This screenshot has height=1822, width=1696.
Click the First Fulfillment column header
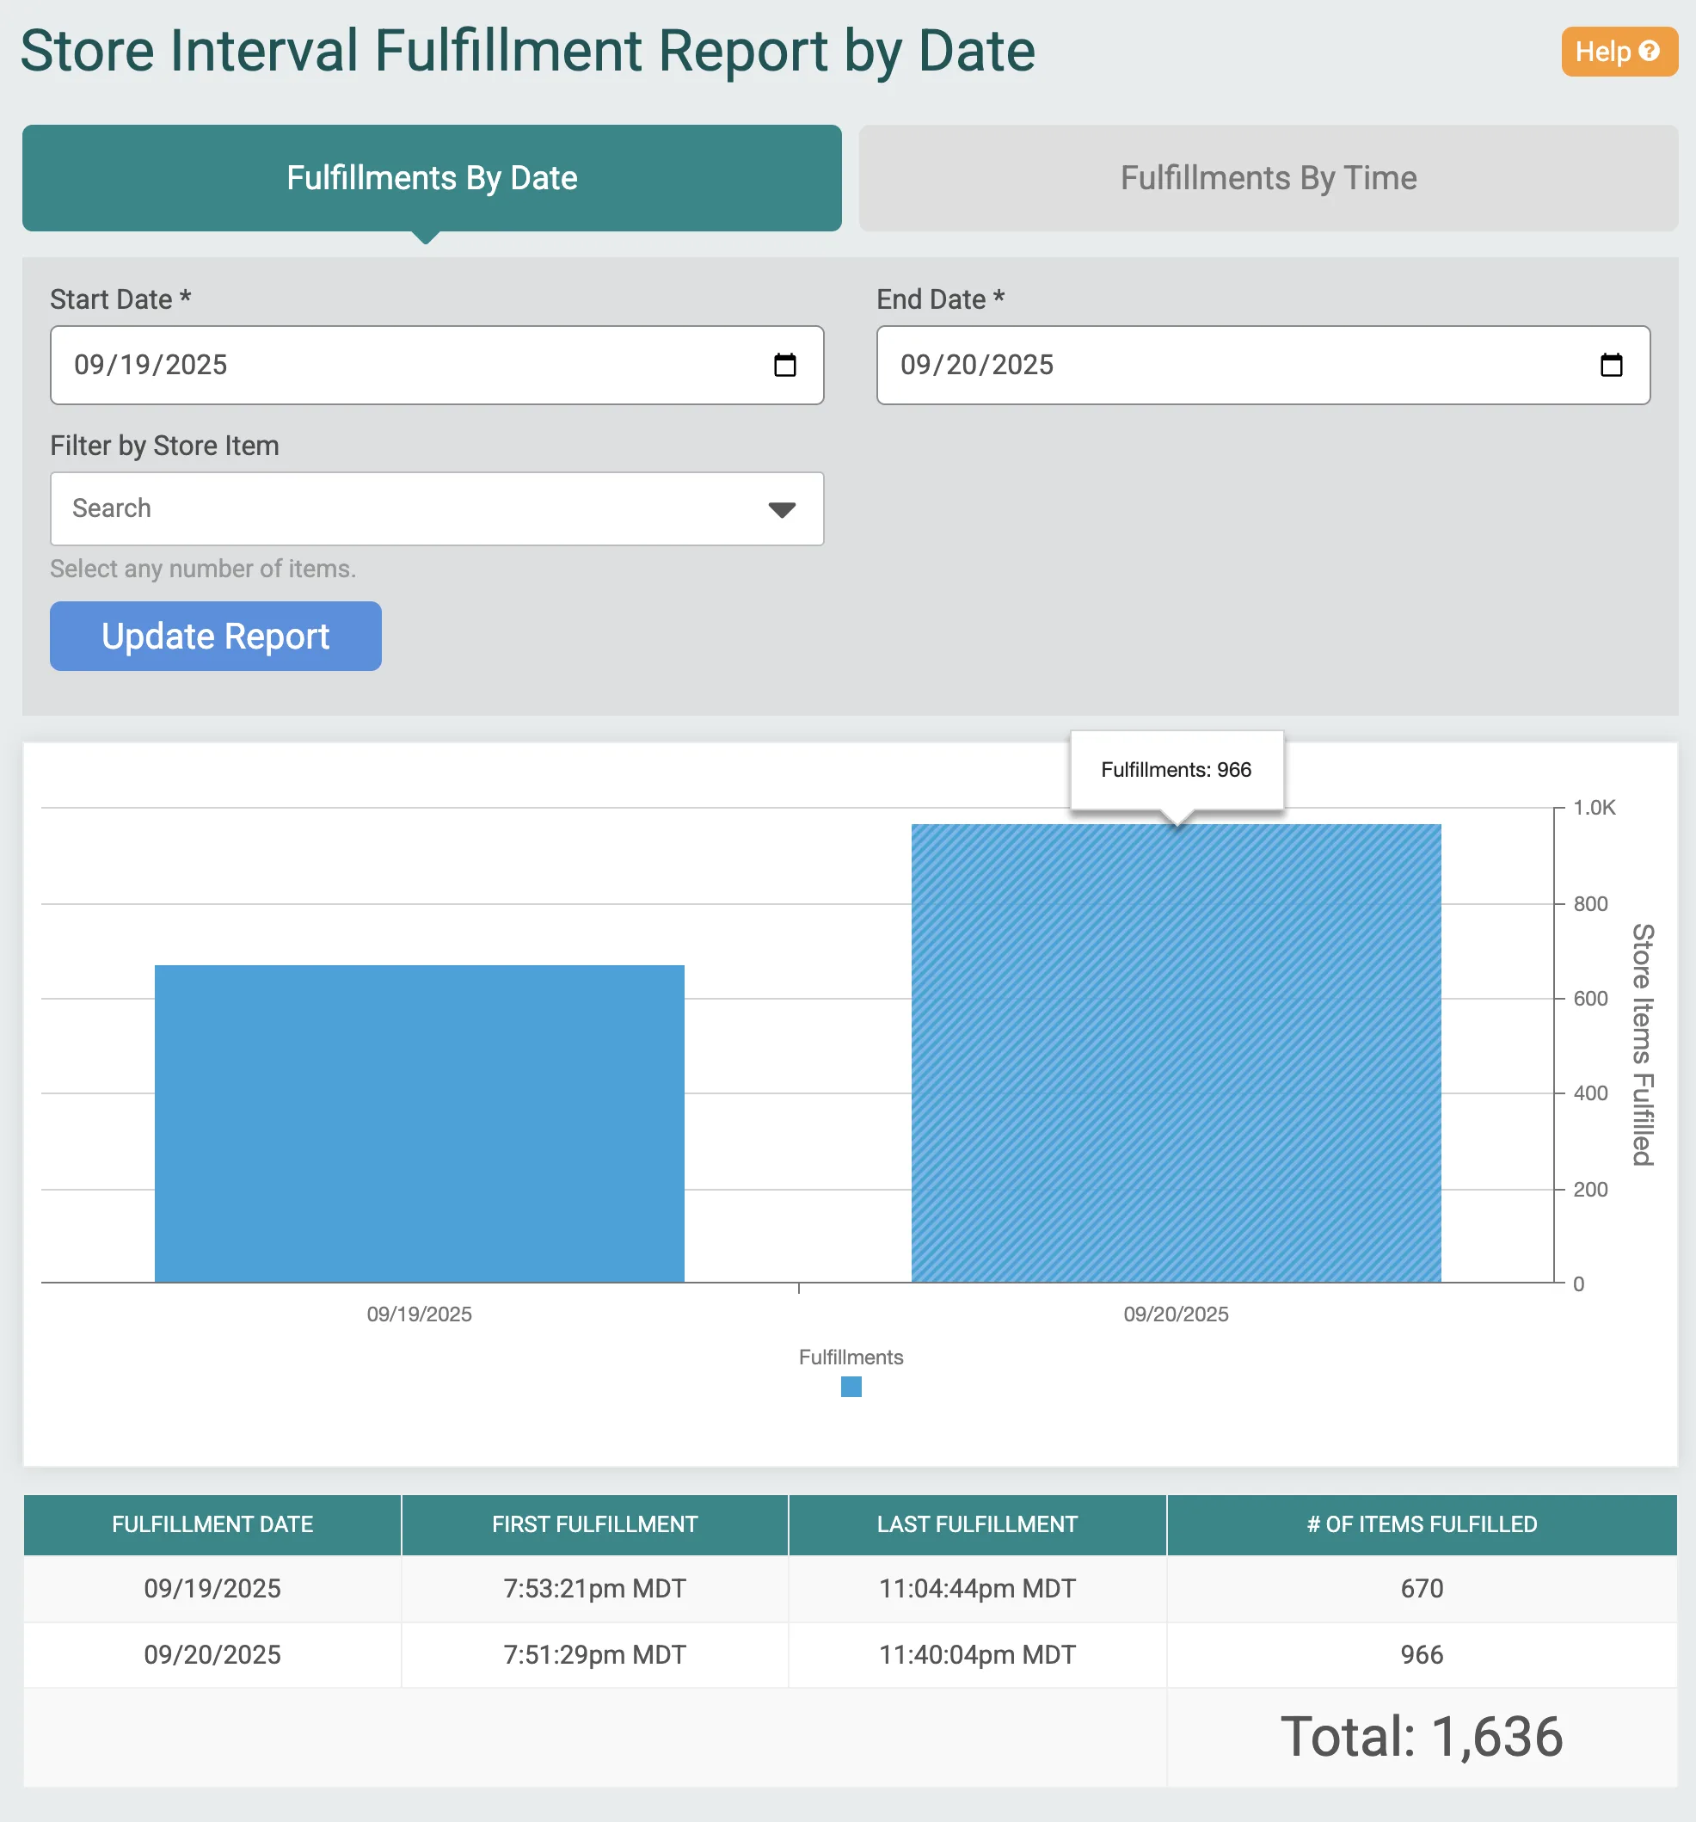(593, 1524)
